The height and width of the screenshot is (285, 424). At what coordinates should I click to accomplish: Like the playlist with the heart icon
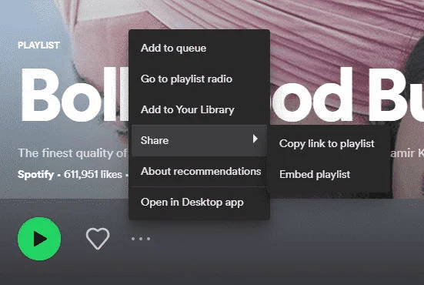coord(98,238)
